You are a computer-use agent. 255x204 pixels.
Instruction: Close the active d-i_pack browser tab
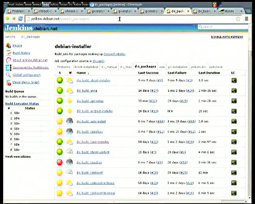tap(188, 11)
